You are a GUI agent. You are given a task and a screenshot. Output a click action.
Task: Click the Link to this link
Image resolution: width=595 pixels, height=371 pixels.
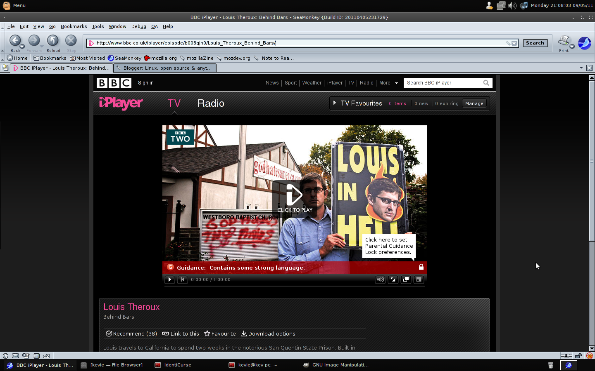tap(181, 334)
